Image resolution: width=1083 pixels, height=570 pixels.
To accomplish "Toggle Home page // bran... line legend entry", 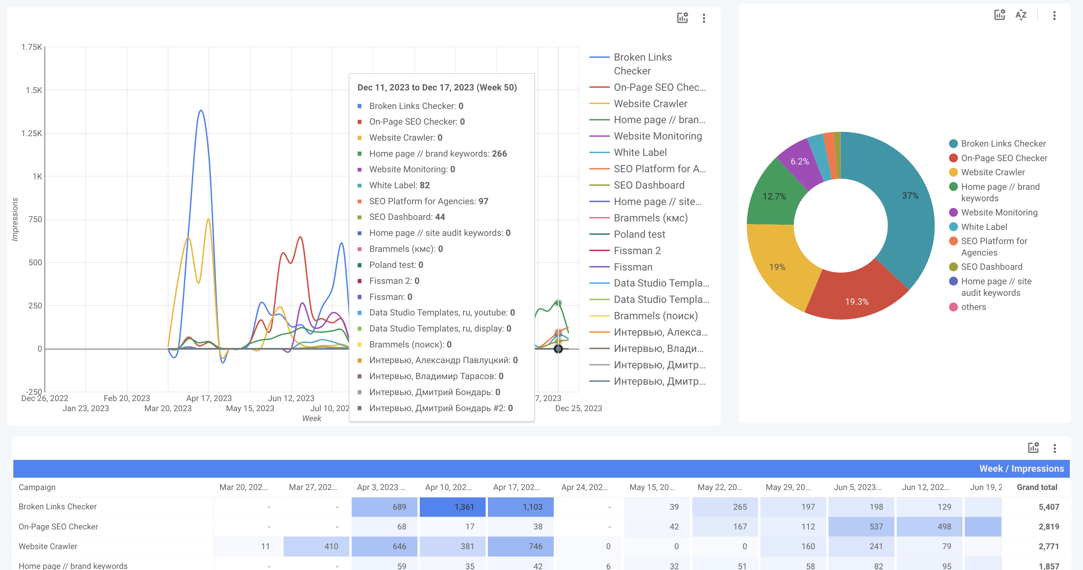I will pyautogui.click(x=648, y=120).
